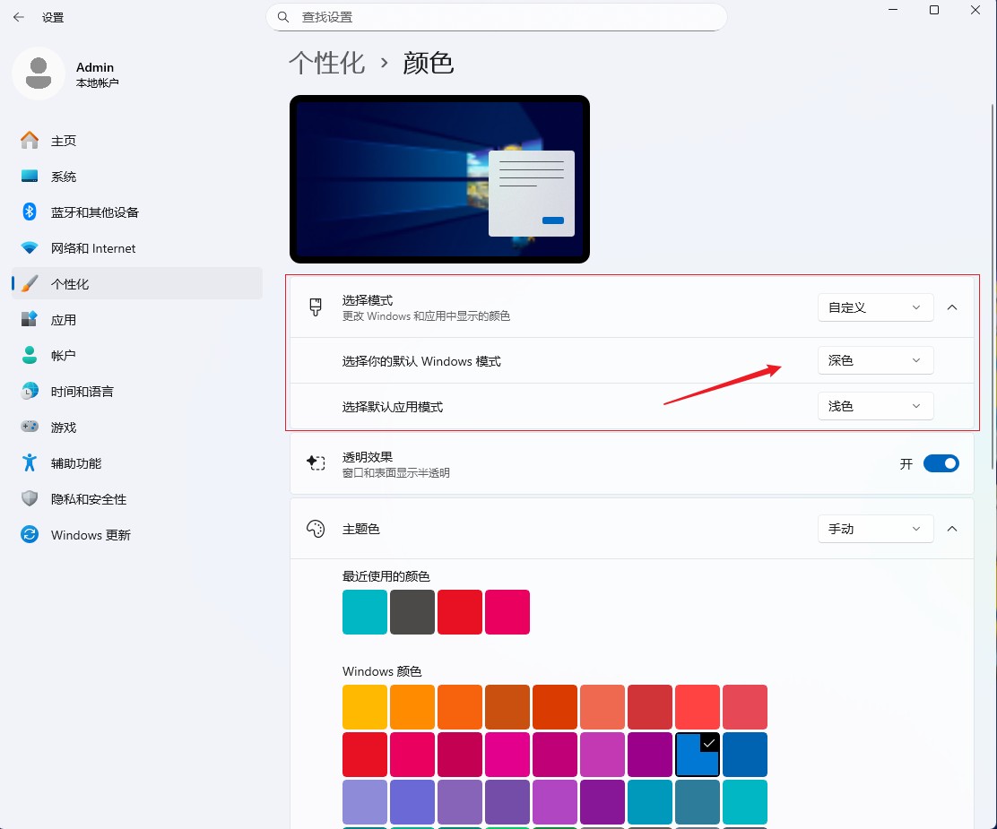Open the Windows 模式 深色 dropdown
Image resolution: width=997 pixels, height=829 pixels.
876,360
